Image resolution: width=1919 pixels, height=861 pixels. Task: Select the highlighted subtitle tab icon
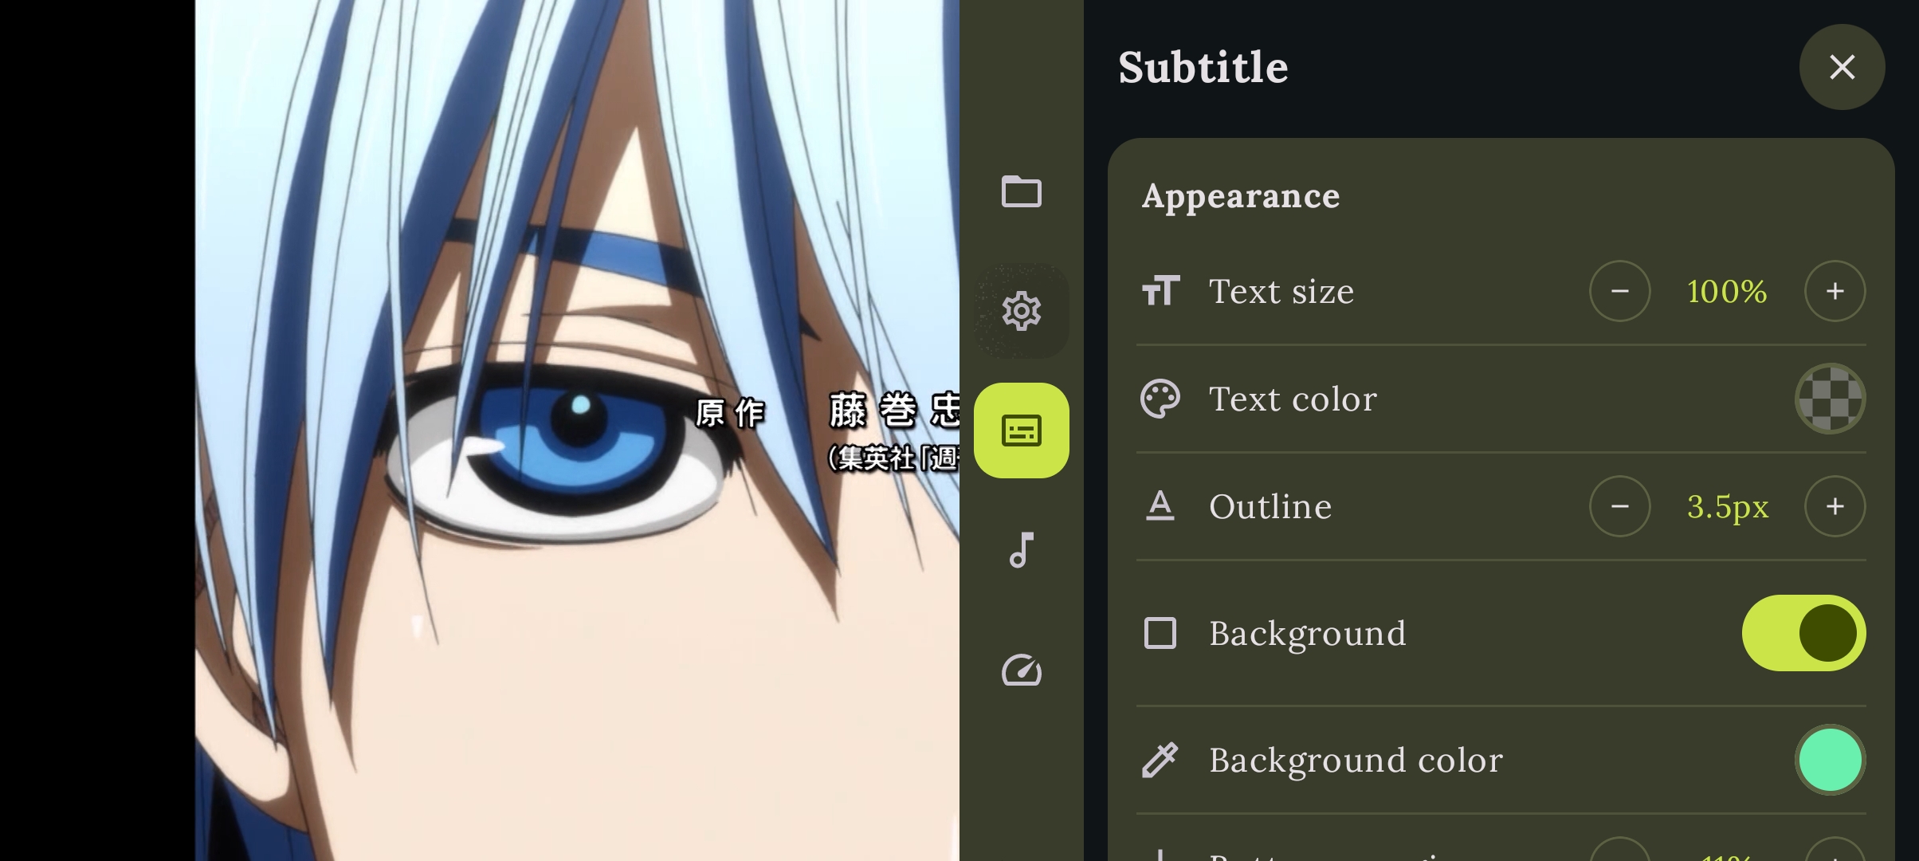tap(1021, 431)
